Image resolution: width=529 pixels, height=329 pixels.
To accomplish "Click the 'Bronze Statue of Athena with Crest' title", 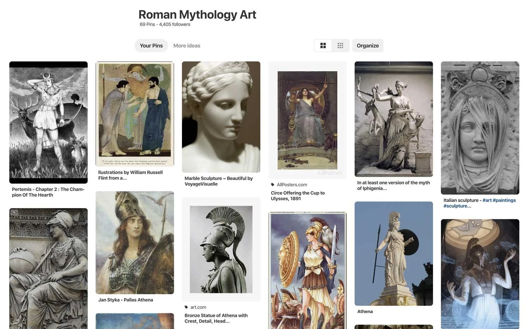I will tap(216, 318).
